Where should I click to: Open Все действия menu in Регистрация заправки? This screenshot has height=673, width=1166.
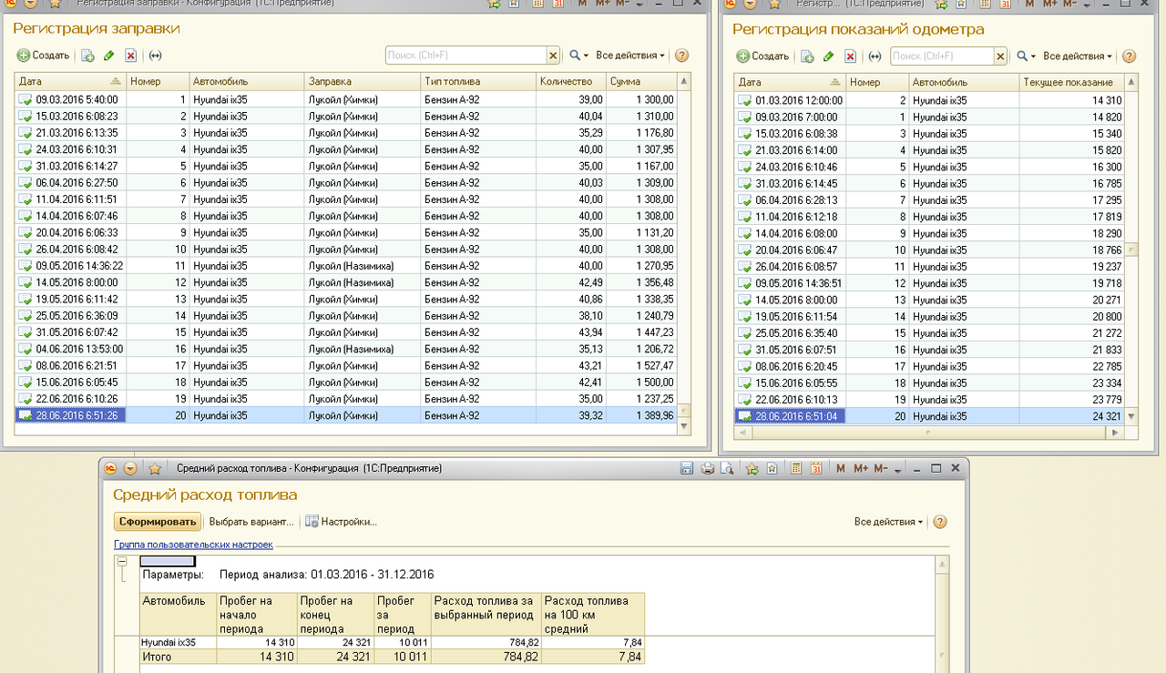(630, 56)
